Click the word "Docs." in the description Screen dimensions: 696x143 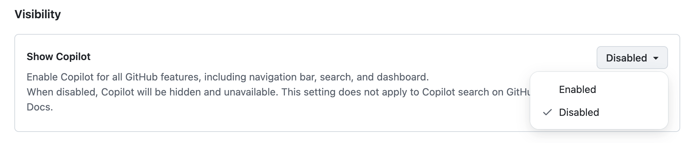(40, 107)
